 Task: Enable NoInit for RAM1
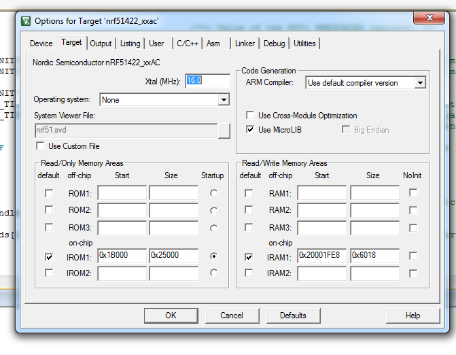pos(413,193)
